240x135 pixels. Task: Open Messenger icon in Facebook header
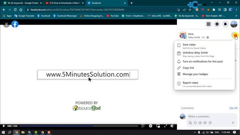(x=217, y=24)
